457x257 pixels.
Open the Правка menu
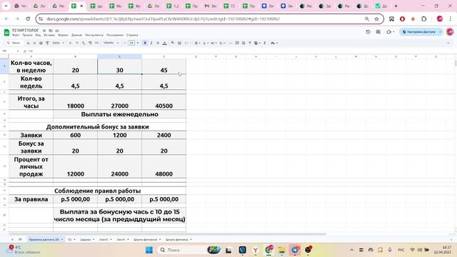[27, 35]
